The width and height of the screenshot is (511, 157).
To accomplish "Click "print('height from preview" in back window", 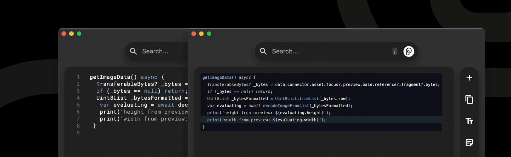I will 144,112.
